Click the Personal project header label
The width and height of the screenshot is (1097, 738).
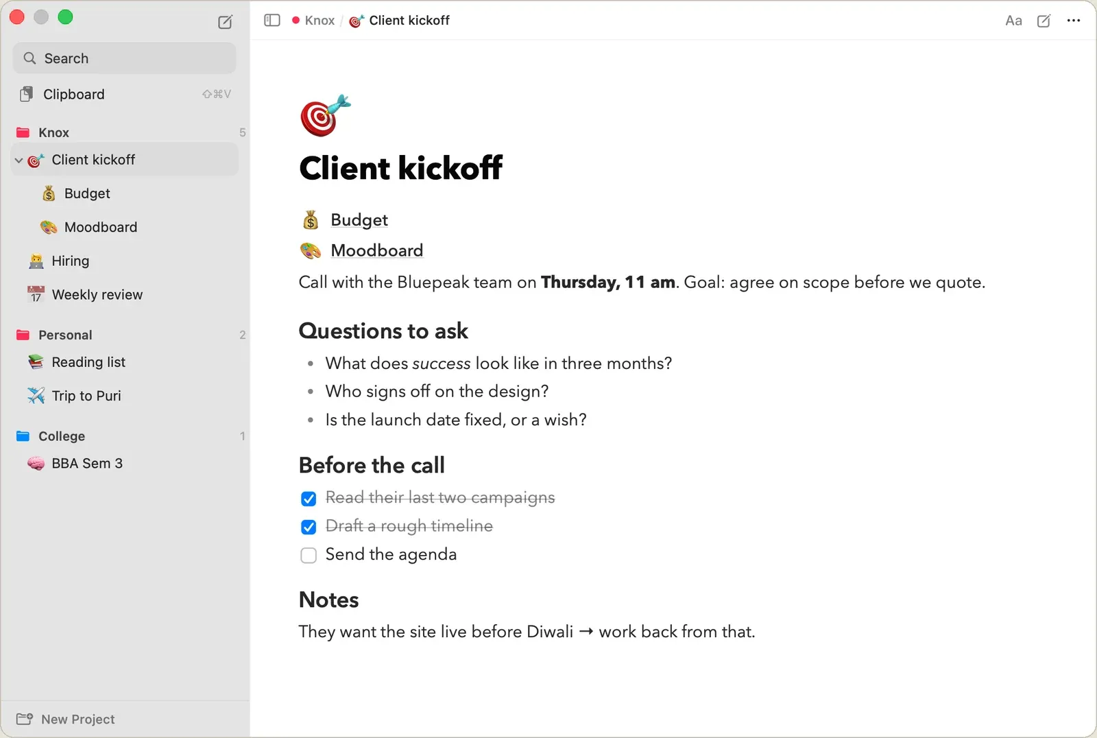(65, 335)
